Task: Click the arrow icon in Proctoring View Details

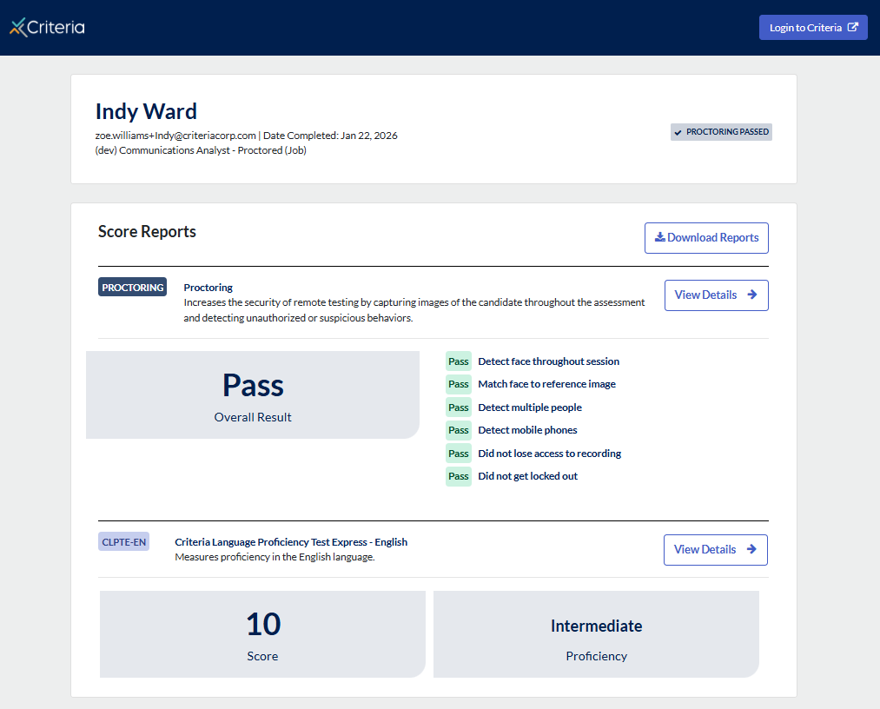Action: (752, 295)
